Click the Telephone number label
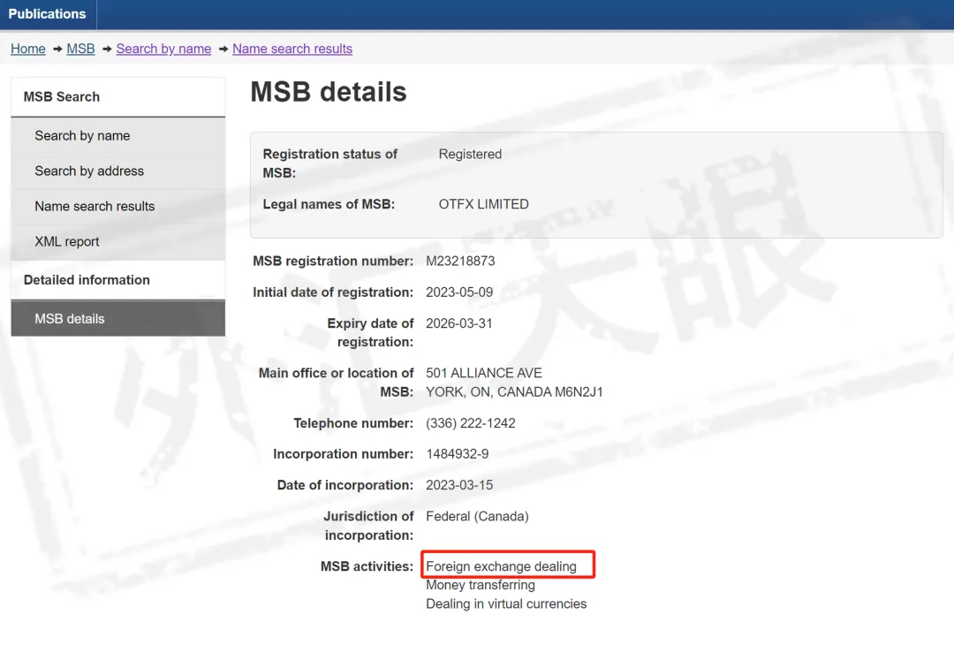The height and width of the screenshot is (645, 954). point(353,423)
